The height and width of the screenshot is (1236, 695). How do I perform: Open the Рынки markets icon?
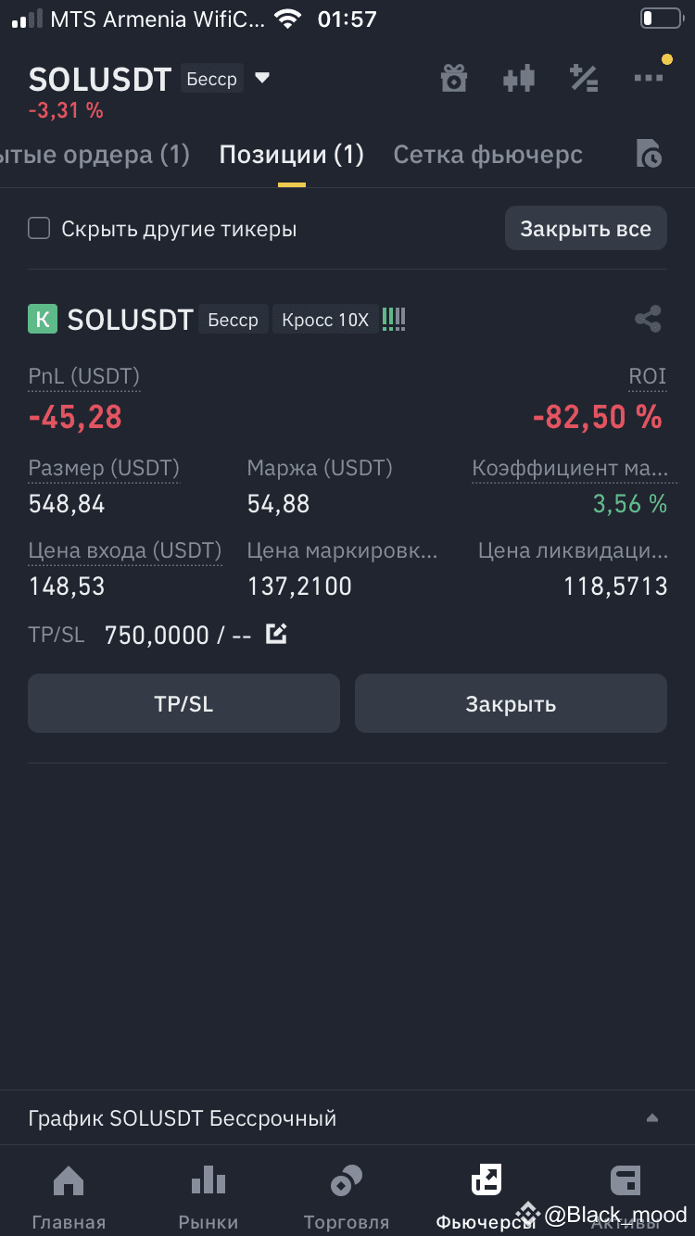[x=208, y=1197]
